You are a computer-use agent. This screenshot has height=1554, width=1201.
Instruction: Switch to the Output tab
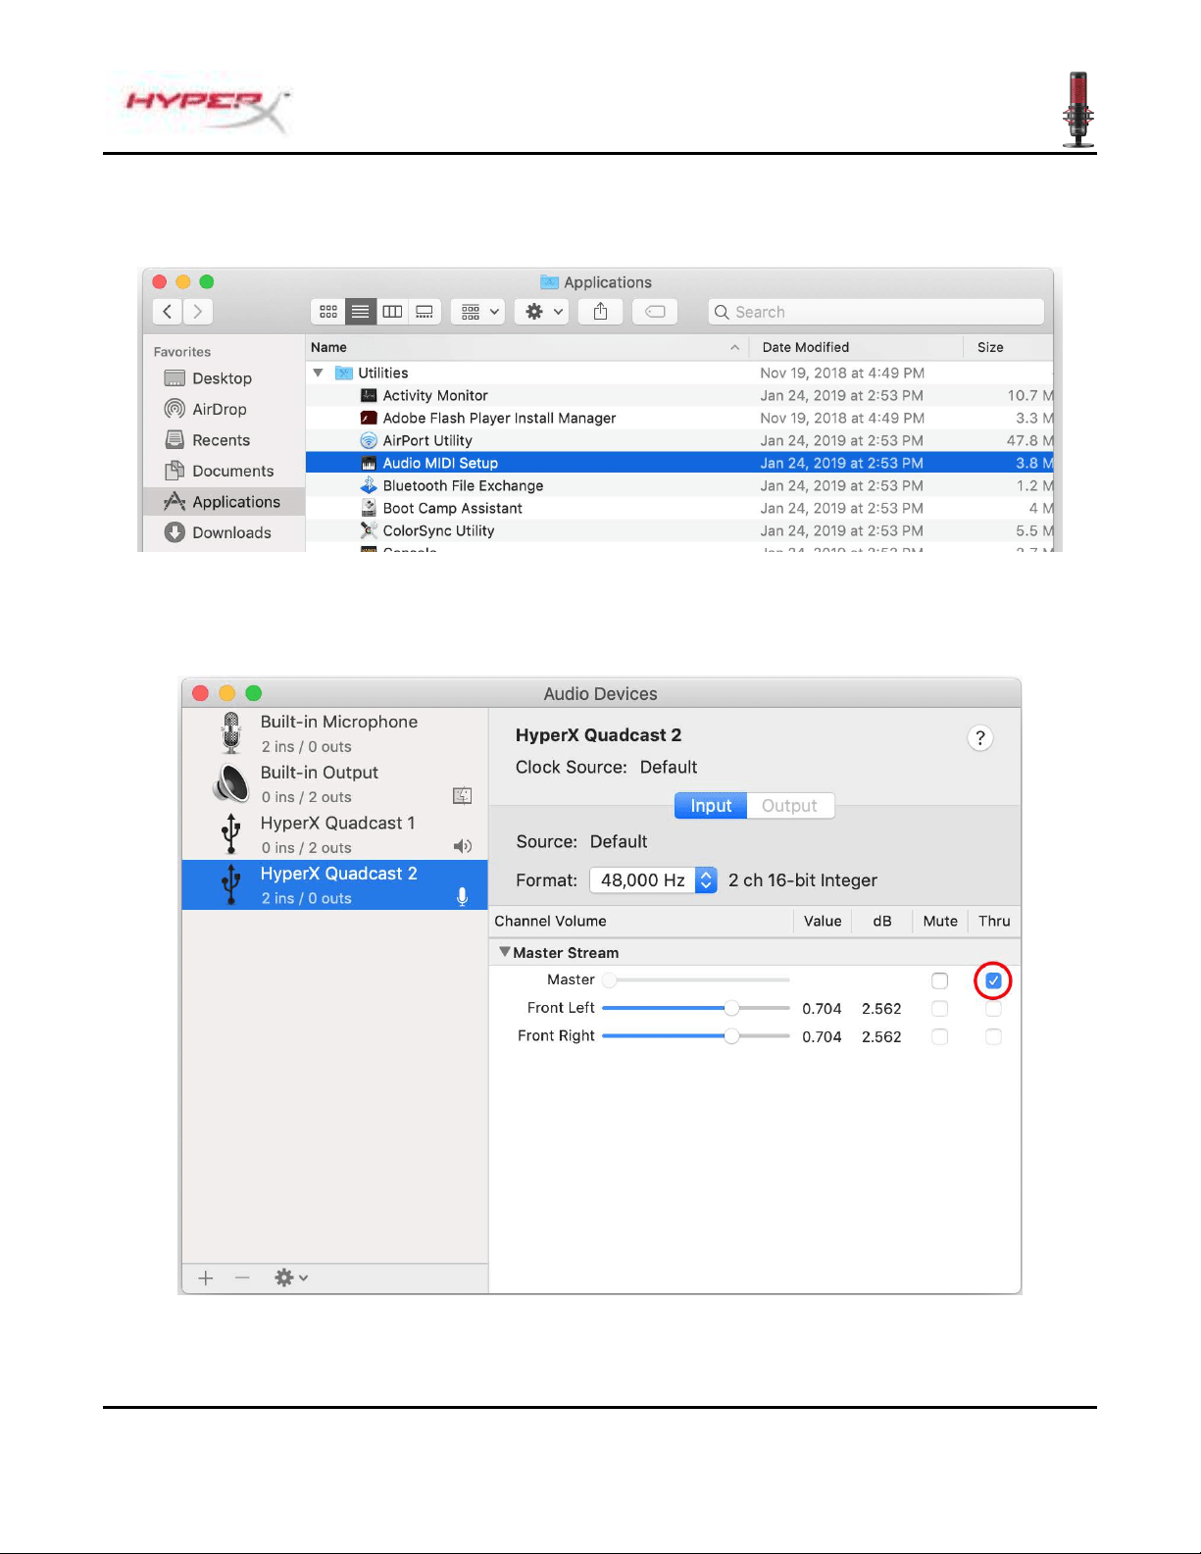789,806
